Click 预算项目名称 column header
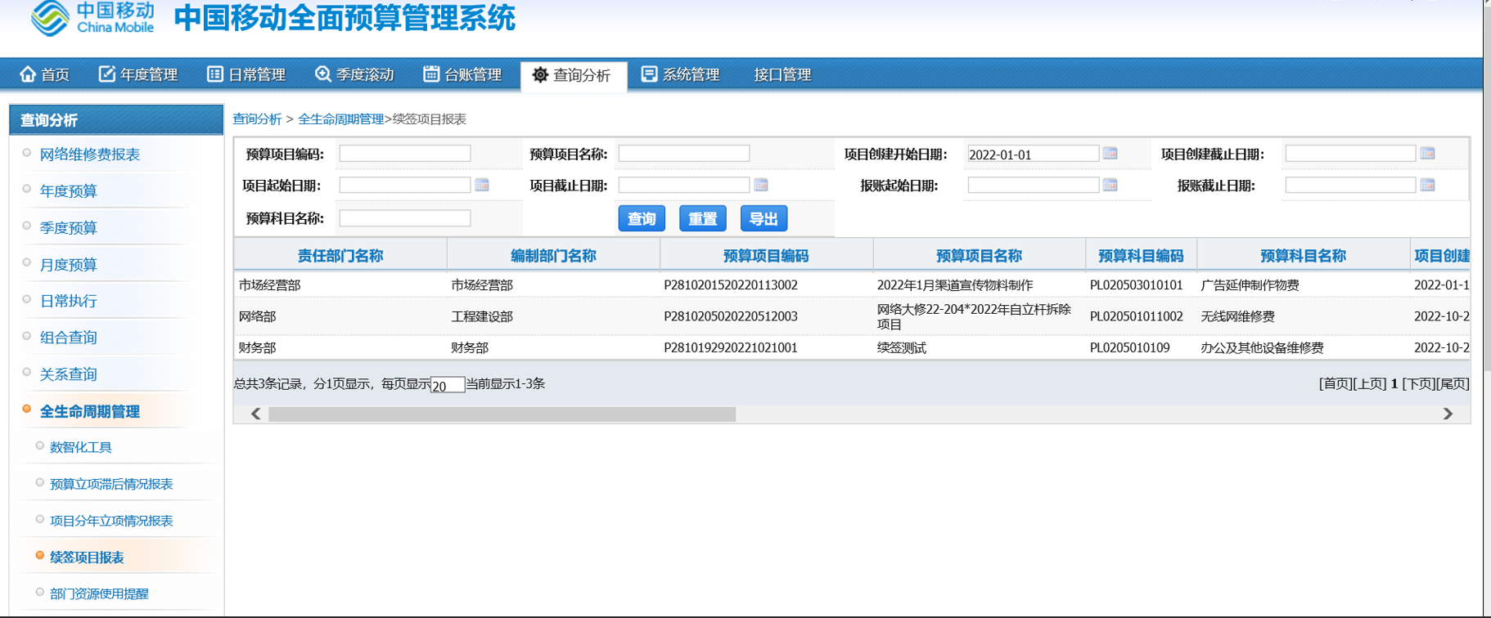1491x618 pixels. pos(980,256)
